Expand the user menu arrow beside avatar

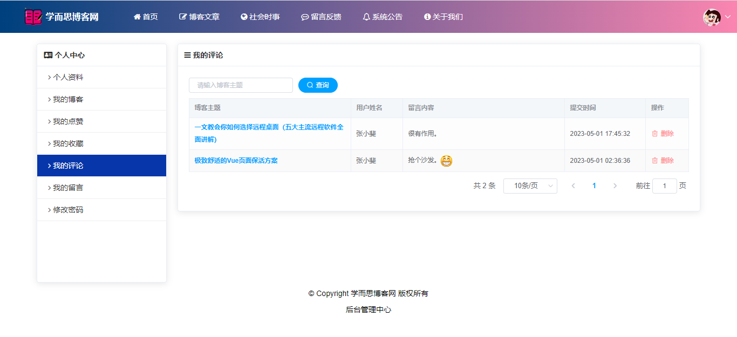point(727,17)
